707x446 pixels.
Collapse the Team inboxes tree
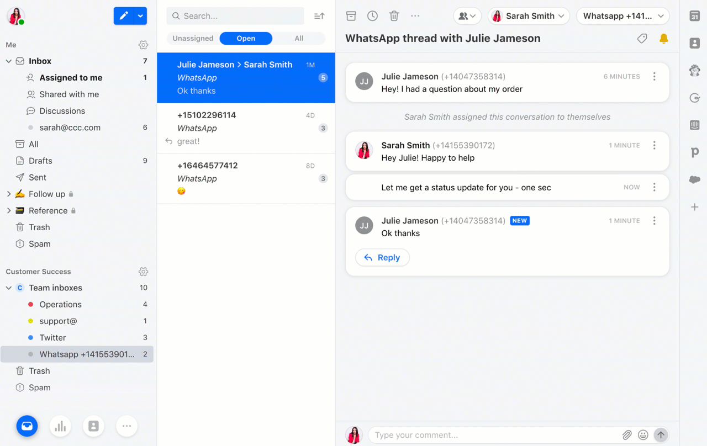tap(9, 288)
